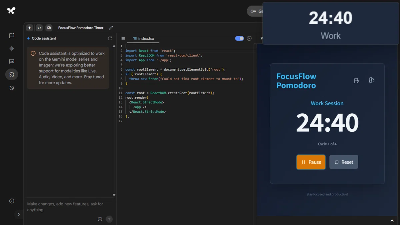Viewport: 400px width, 225px height.
Task: Click the info circle icon in sidebar
Action: [12, 201]
